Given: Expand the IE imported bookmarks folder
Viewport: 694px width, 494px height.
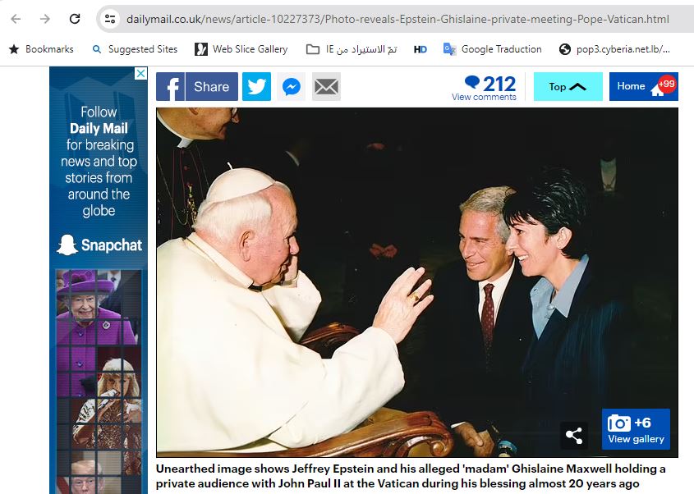Looking at the screenshot, I should [352, 49].
